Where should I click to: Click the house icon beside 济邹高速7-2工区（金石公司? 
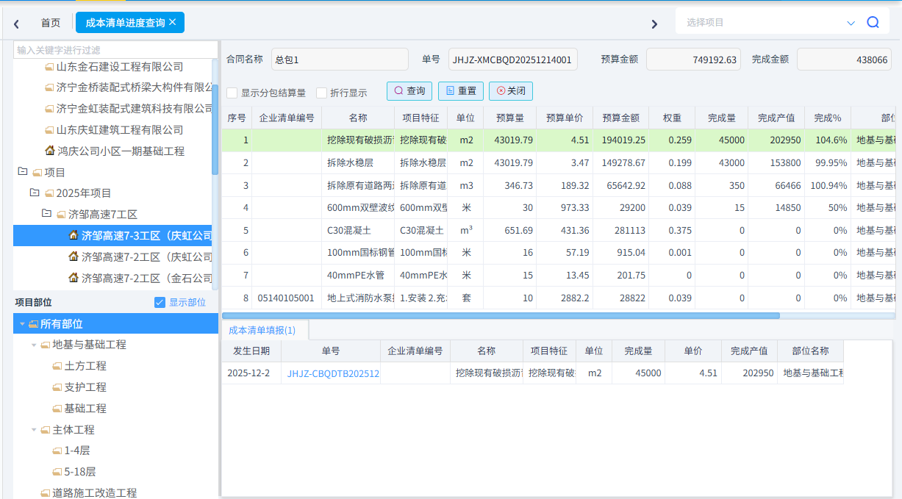point(74,278)
